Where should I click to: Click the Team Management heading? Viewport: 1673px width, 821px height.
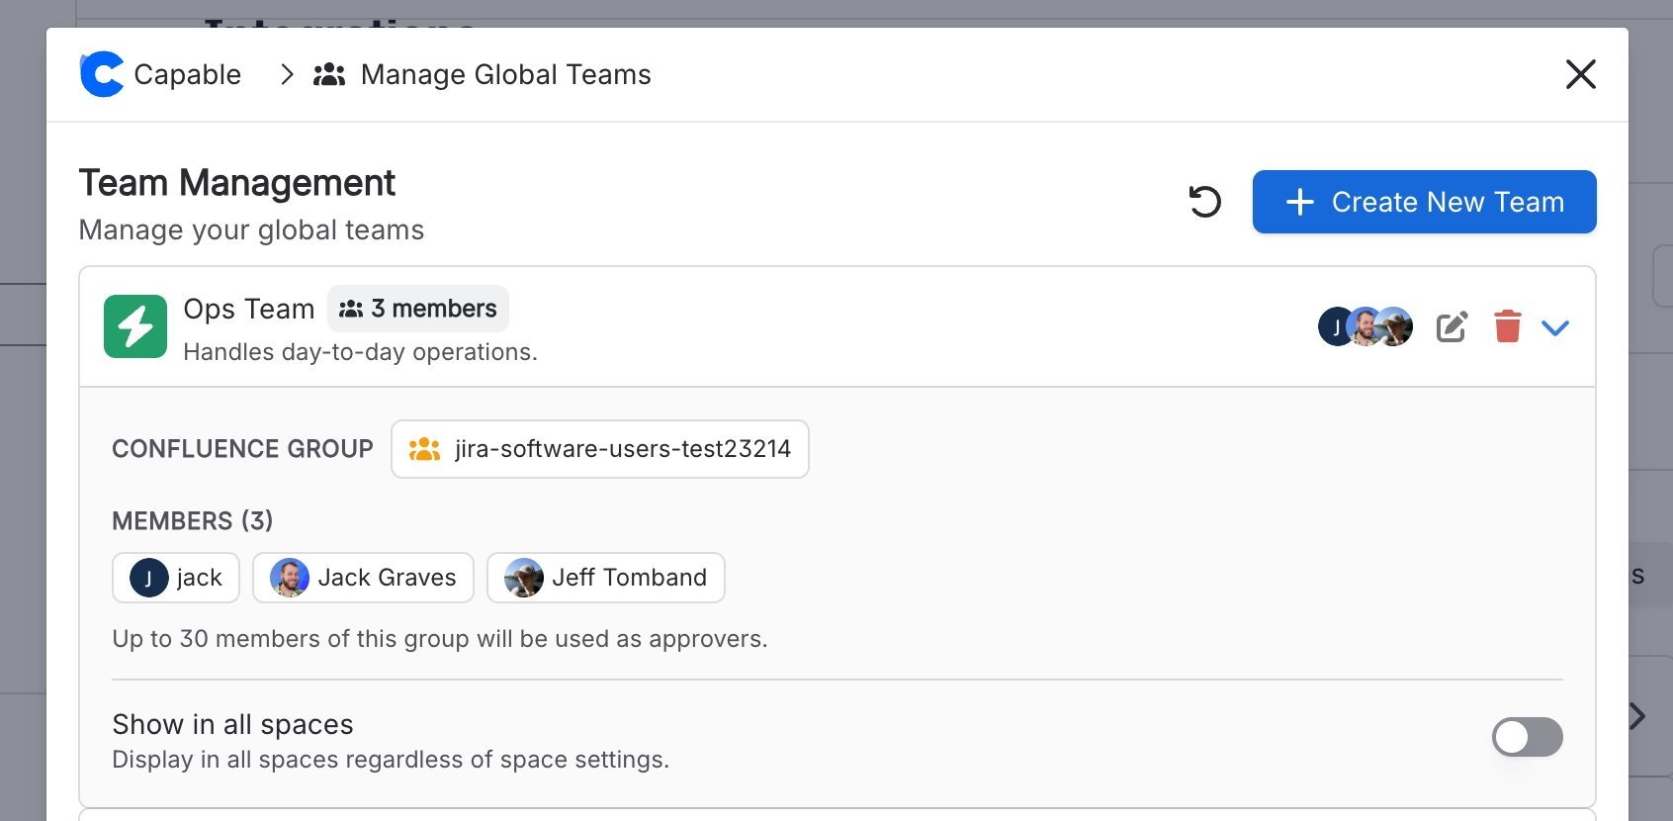pos(237,183)
